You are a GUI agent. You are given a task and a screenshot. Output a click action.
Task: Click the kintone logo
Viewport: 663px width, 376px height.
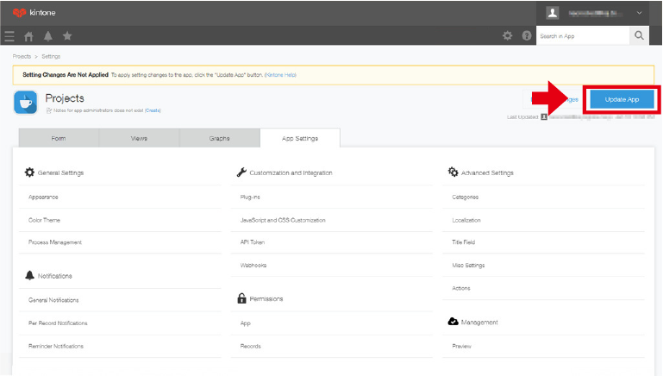tap(34, 13)
